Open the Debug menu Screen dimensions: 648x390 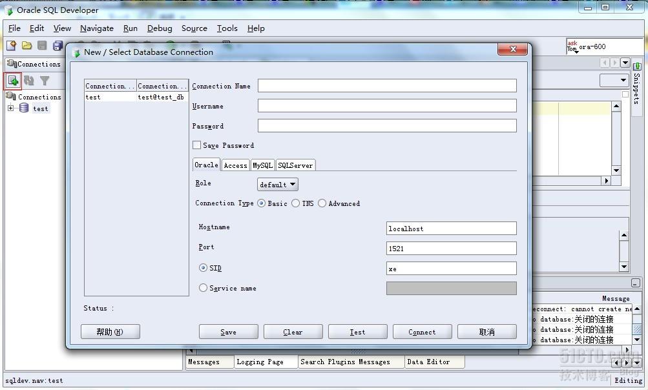tap(160, 28)
